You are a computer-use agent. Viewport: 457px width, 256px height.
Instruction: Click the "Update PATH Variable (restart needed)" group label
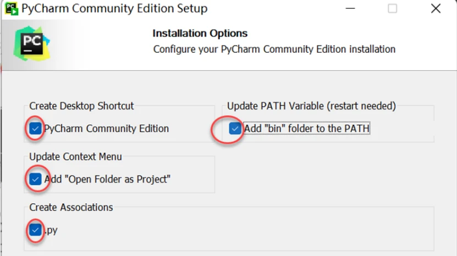pyautogui.click(x=311, y=105)
